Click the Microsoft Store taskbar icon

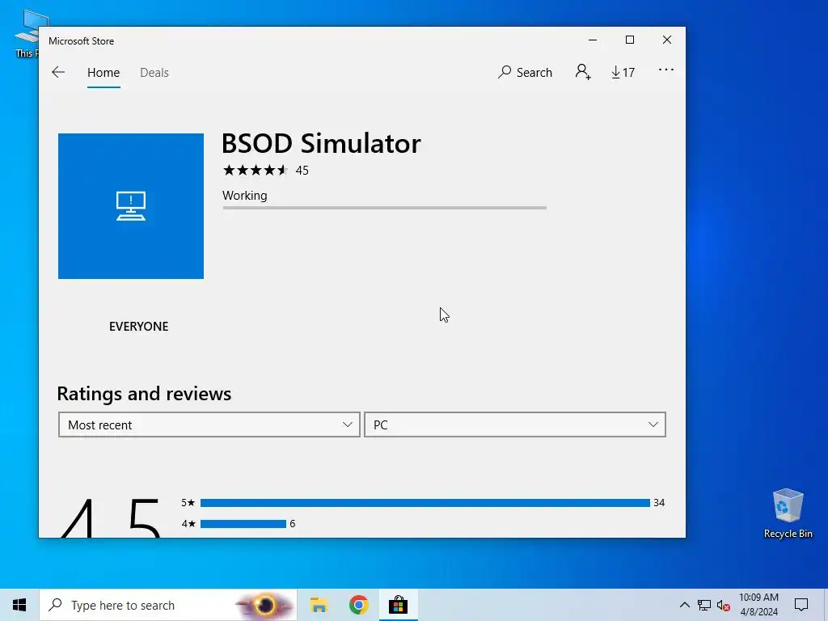coord(398,605)
